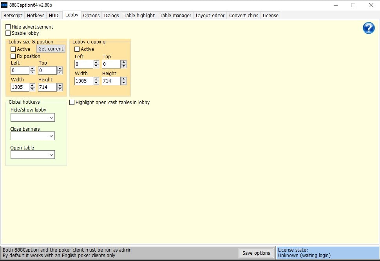Open the Layout editor tab

click(210, 16)
